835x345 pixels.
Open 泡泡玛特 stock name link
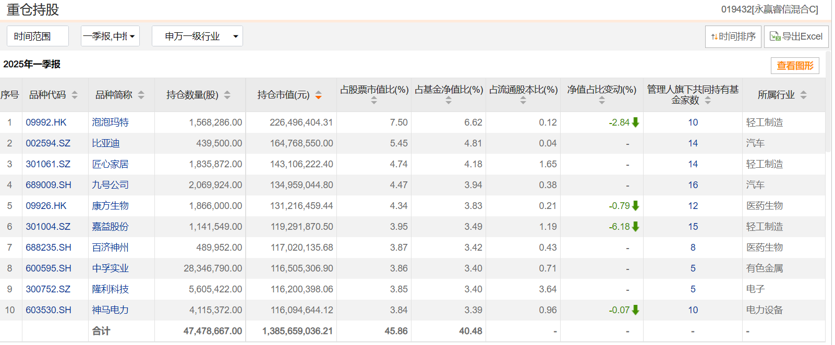tap(110, 122)
